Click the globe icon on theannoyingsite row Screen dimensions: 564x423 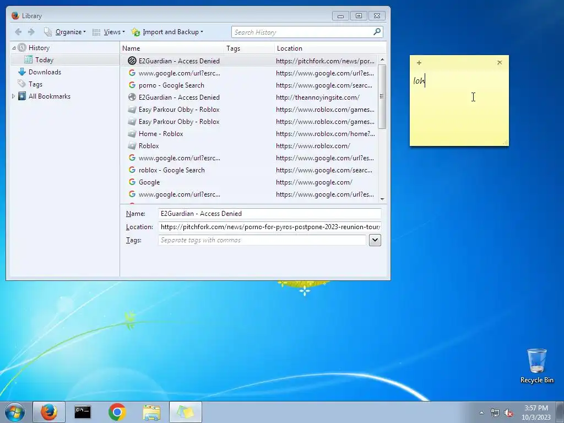click(132, 97)
